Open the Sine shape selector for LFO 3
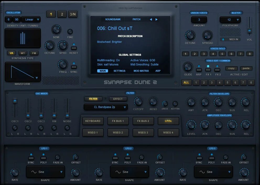260x185 pixels. tap(213, 172)
